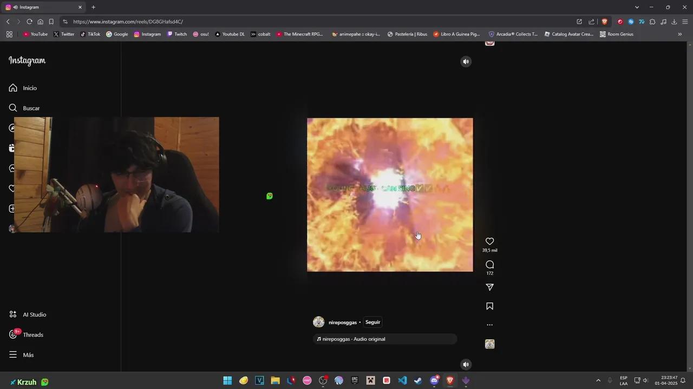Open Buscar search in sidebar
Image resolution: width=693 pixels, height=389 pixels.
click(31, 108)
